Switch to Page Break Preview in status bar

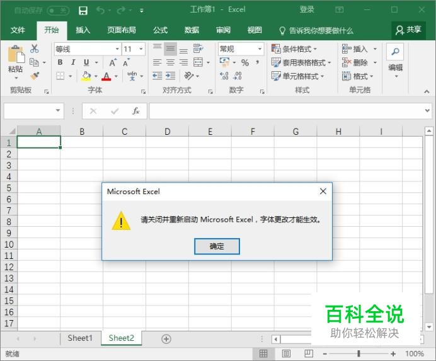(x=308, y=353)
